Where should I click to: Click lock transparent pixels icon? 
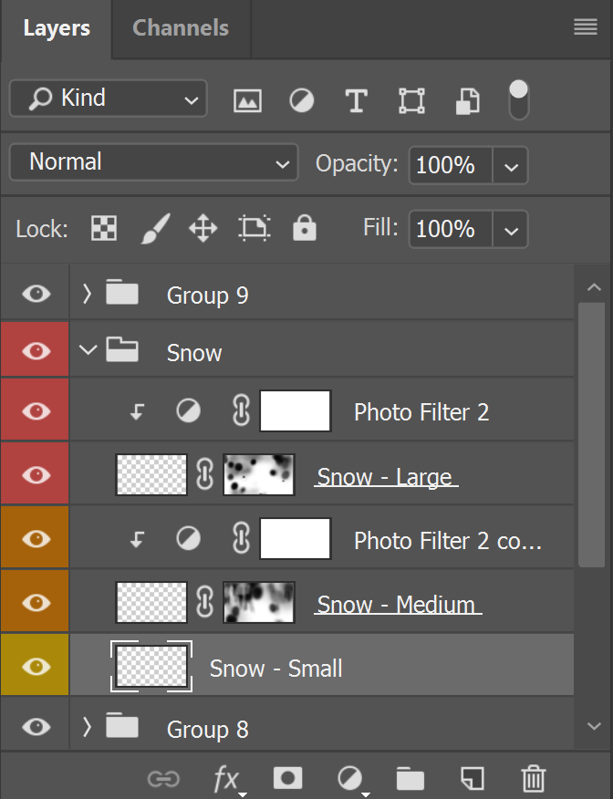[104, 228]
